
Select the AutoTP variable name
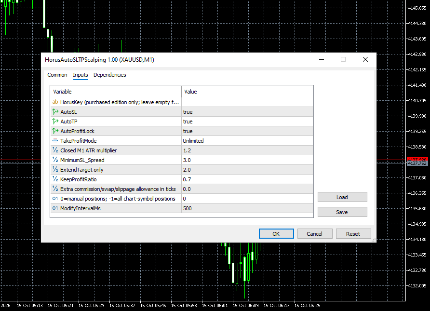[x=69, y=122]
